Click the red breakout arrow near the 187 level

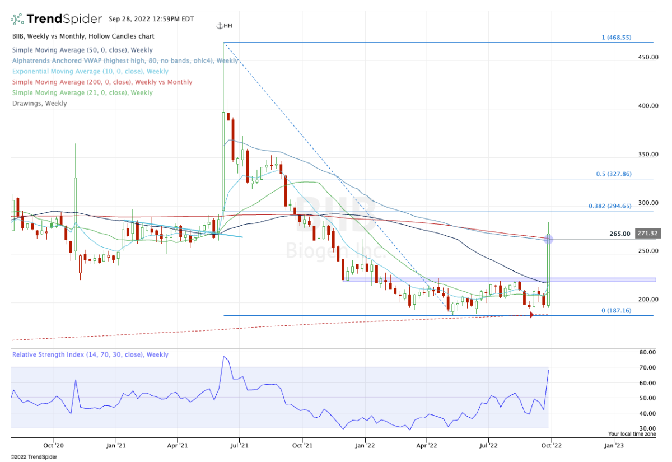[x=531, y=314]
